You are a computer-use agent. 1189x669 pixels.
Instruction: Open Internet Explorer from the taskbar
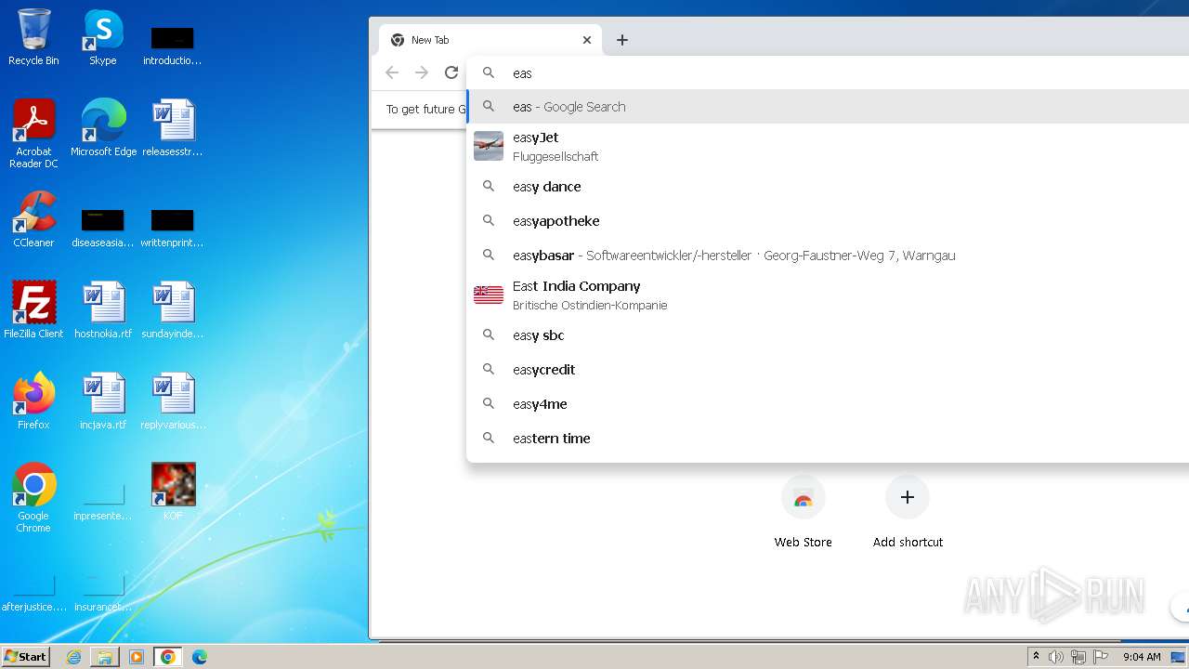click(x=73, y=657)
